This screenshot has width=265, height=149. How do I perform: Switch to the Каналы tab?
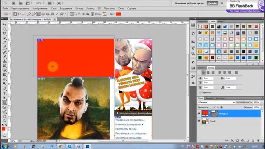click(209, 98)
